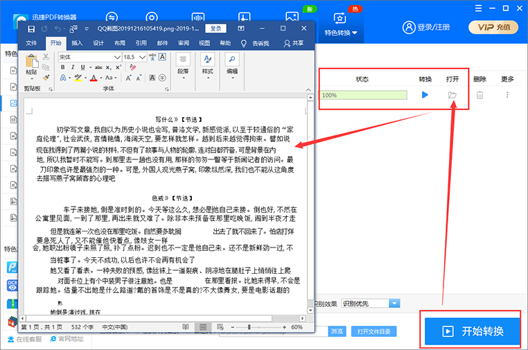The width and height of the screenshot is (528, 350).
Task: Click Word horizontal scrollbar right arrow
Action: click(302, 318)
